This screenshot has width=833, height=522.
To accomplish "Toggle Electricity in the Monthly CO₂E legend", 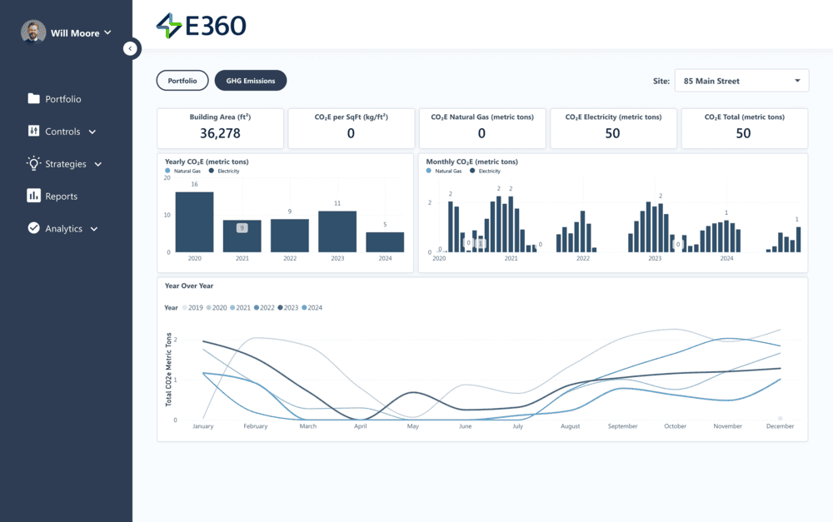I will (487, 170).
